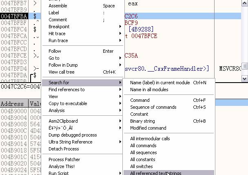Screen dimensions: 248x175
Task: Open the Analysis submenu
Action: coord(82,110)
